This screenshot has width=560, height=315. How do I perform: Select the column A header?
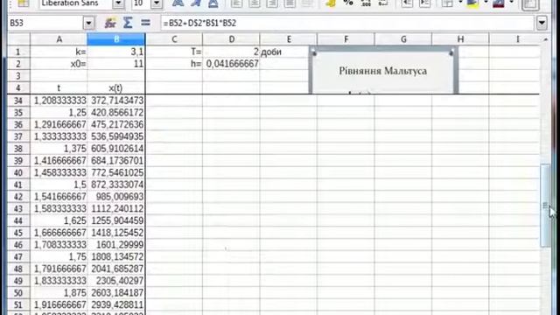[x=59, y=39]
